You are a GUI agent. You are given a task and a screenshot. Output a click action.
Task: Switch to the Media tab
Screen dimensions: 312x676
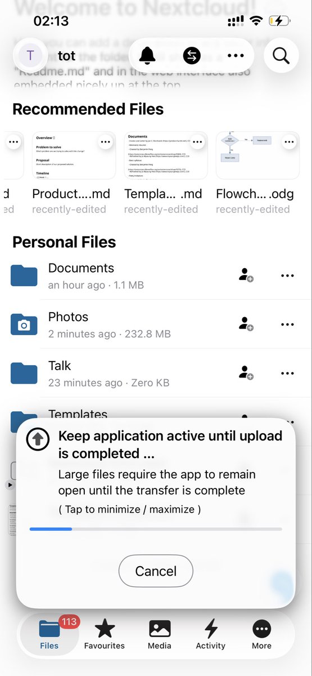pyautogui.click(x=160, y=634)
